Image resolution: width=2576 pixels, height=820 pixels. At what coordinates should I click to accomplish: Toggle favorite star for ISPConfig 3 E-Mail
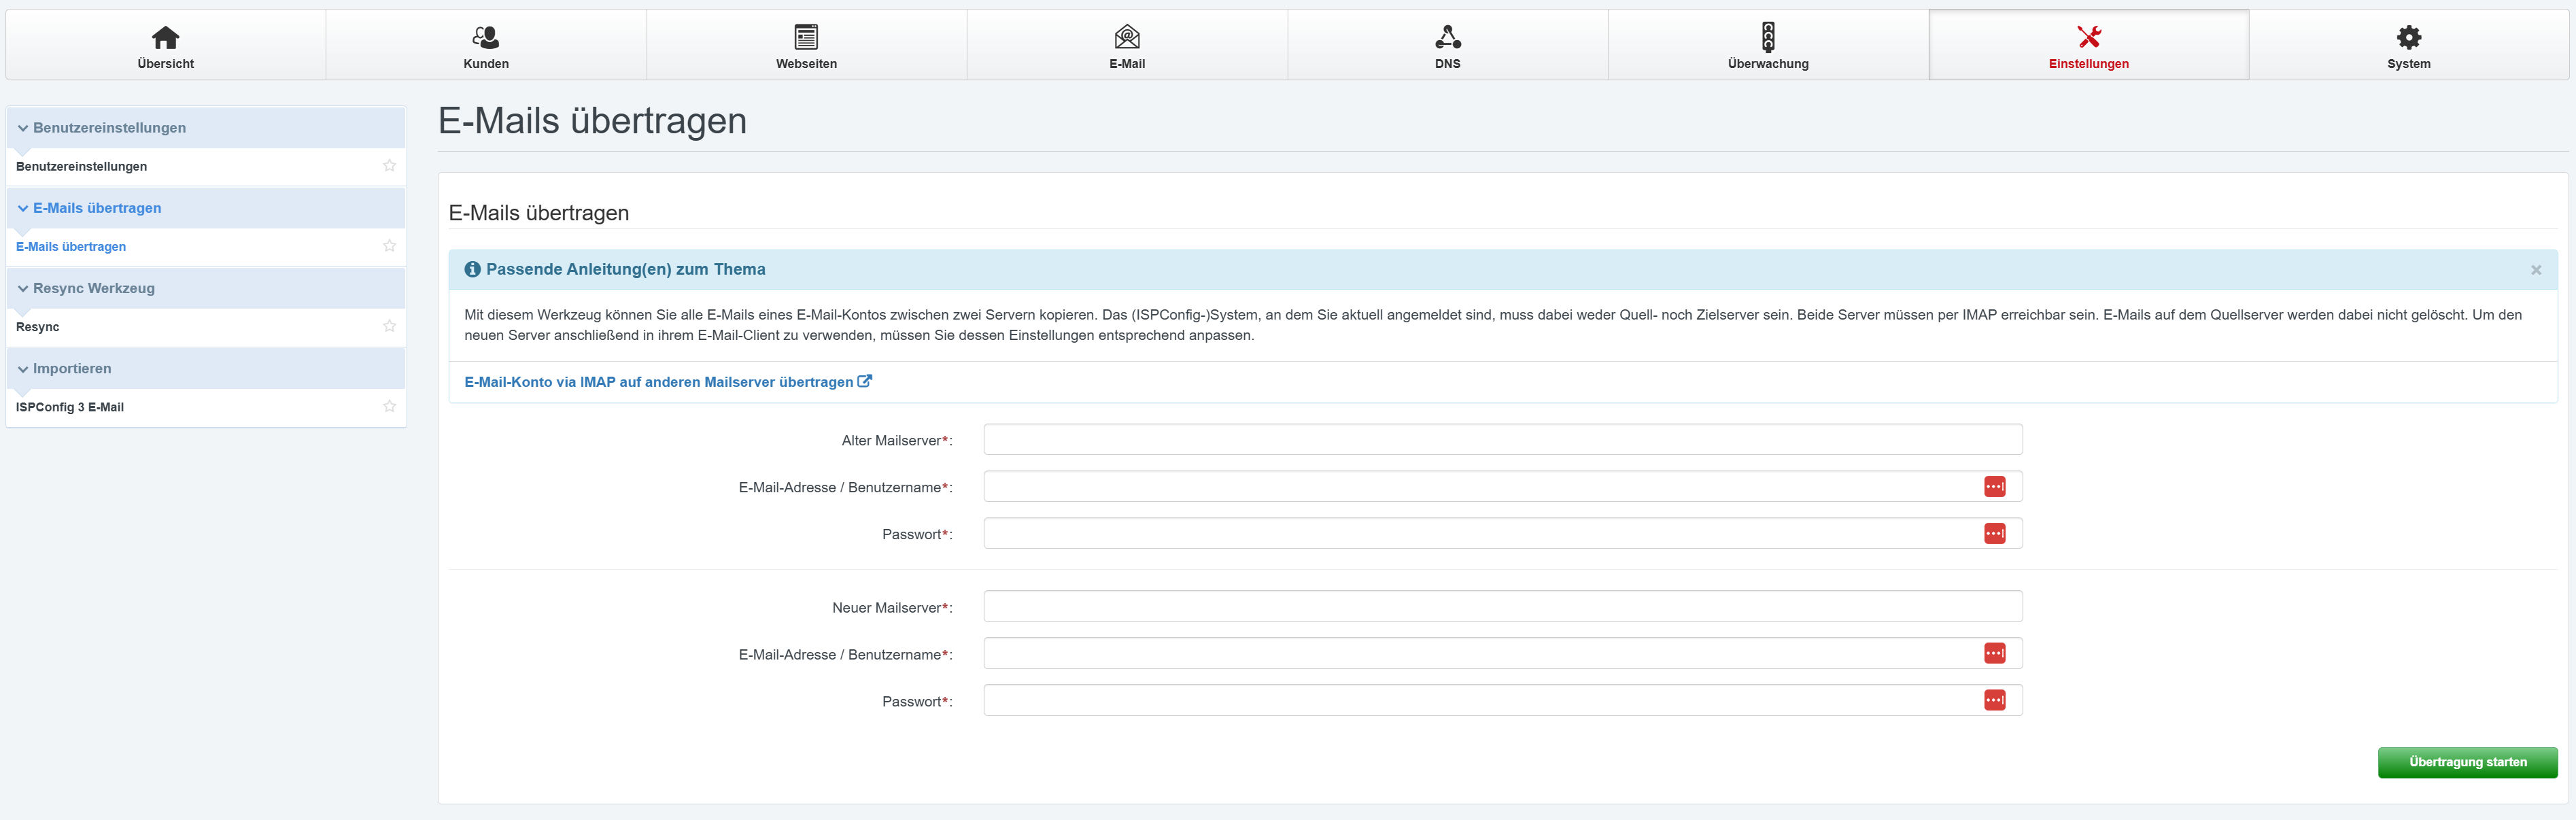pos(389,406)
